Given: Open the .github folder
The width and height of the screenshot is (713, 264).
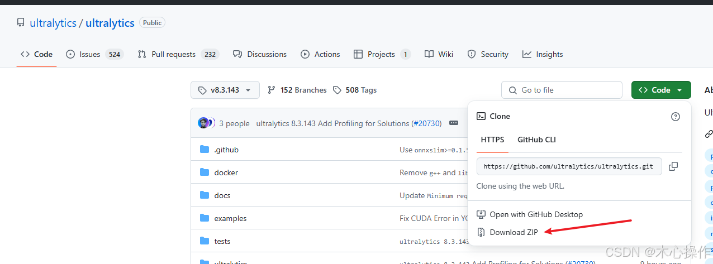Looking at the screenshot, I should [226, 150].
